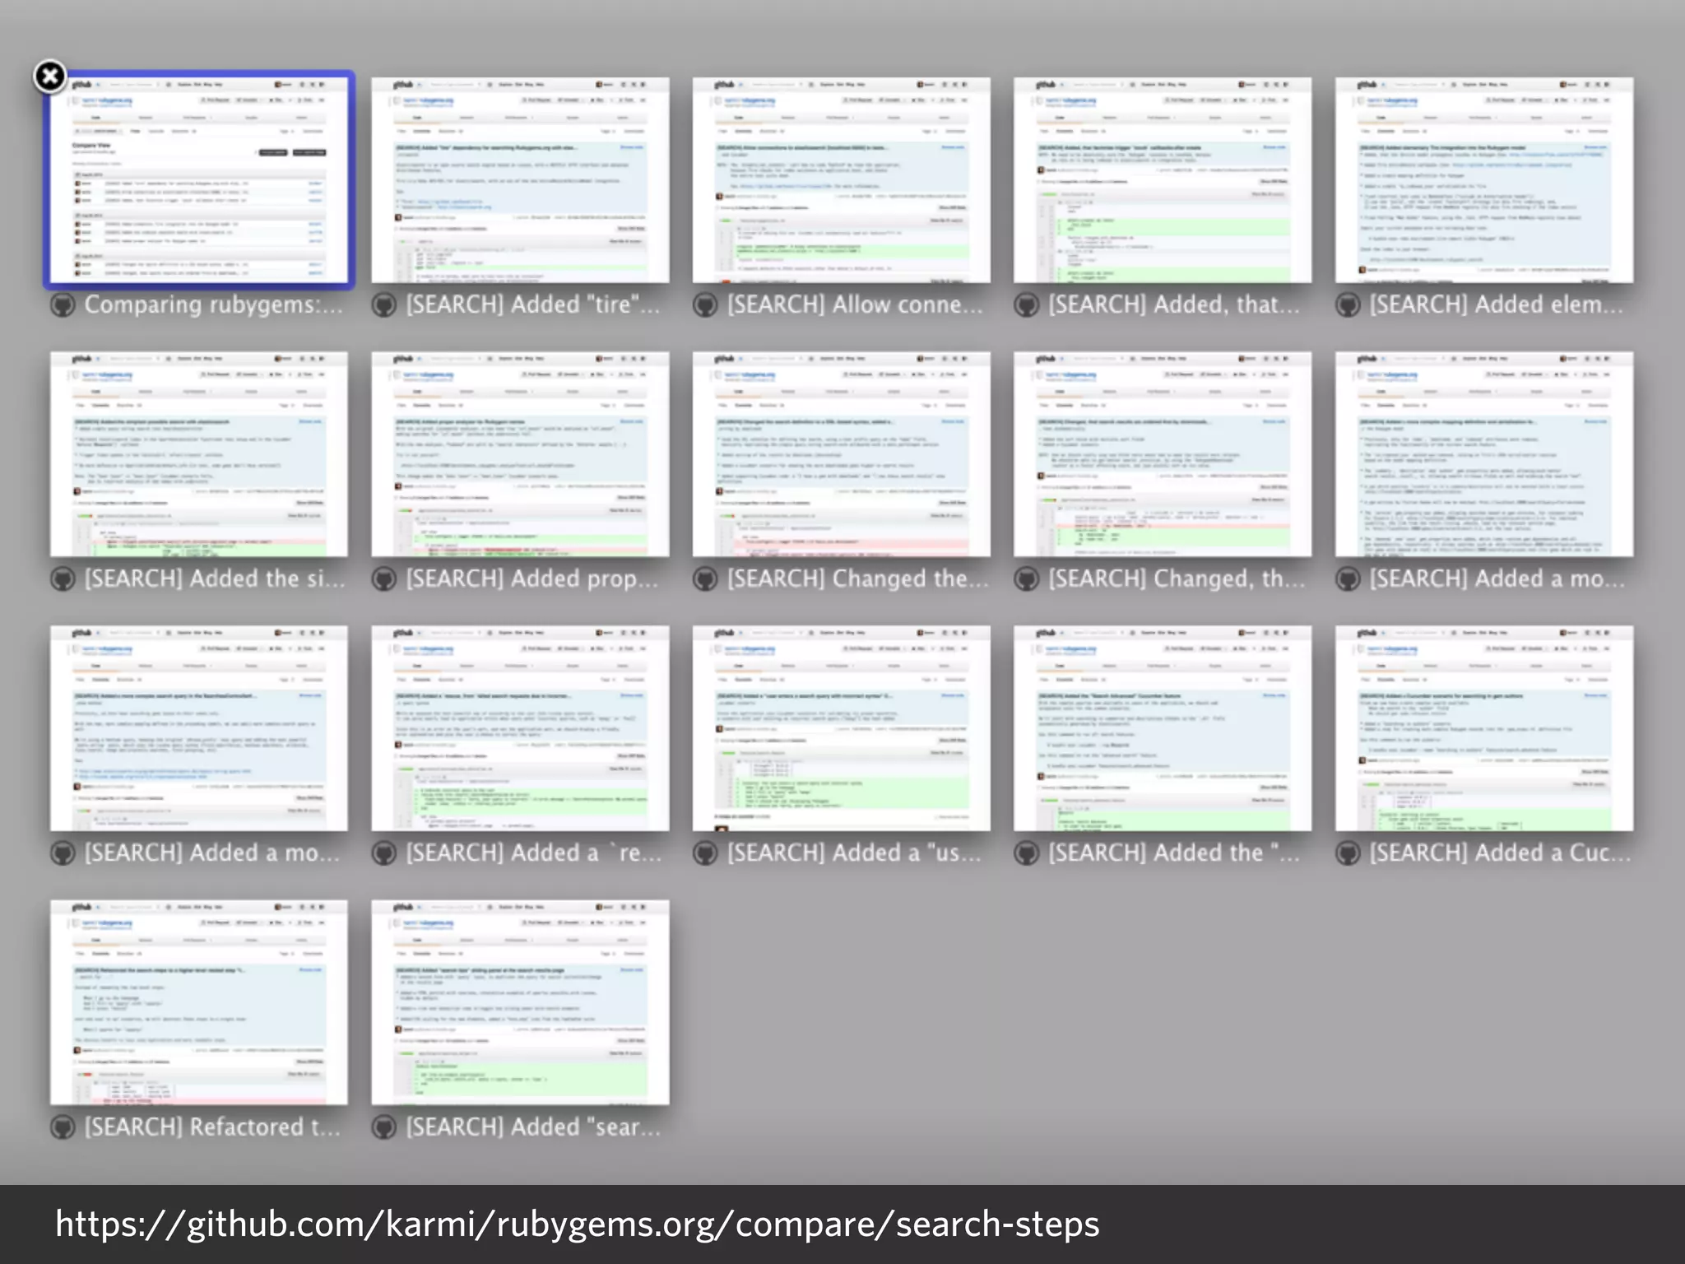This screenshot has width=1685, height=1264.
Task: Click GitHub icon beside Added elem label
Action: (x=1348, y=305)
